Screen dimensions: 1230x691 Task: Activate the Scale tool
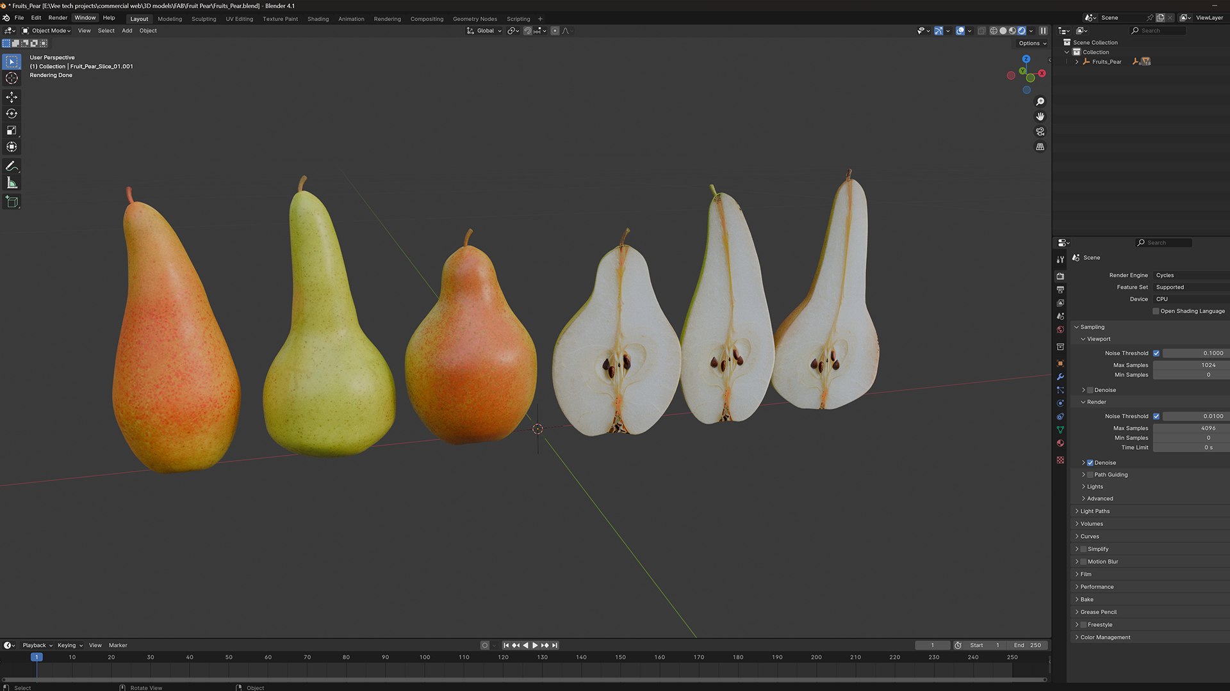click(12, 131)
